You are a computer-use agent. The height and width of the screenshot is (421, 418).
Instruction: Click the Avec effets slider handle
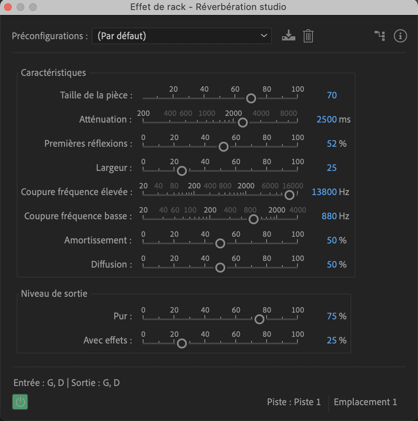pyautogui.click(x=182, y=343)
